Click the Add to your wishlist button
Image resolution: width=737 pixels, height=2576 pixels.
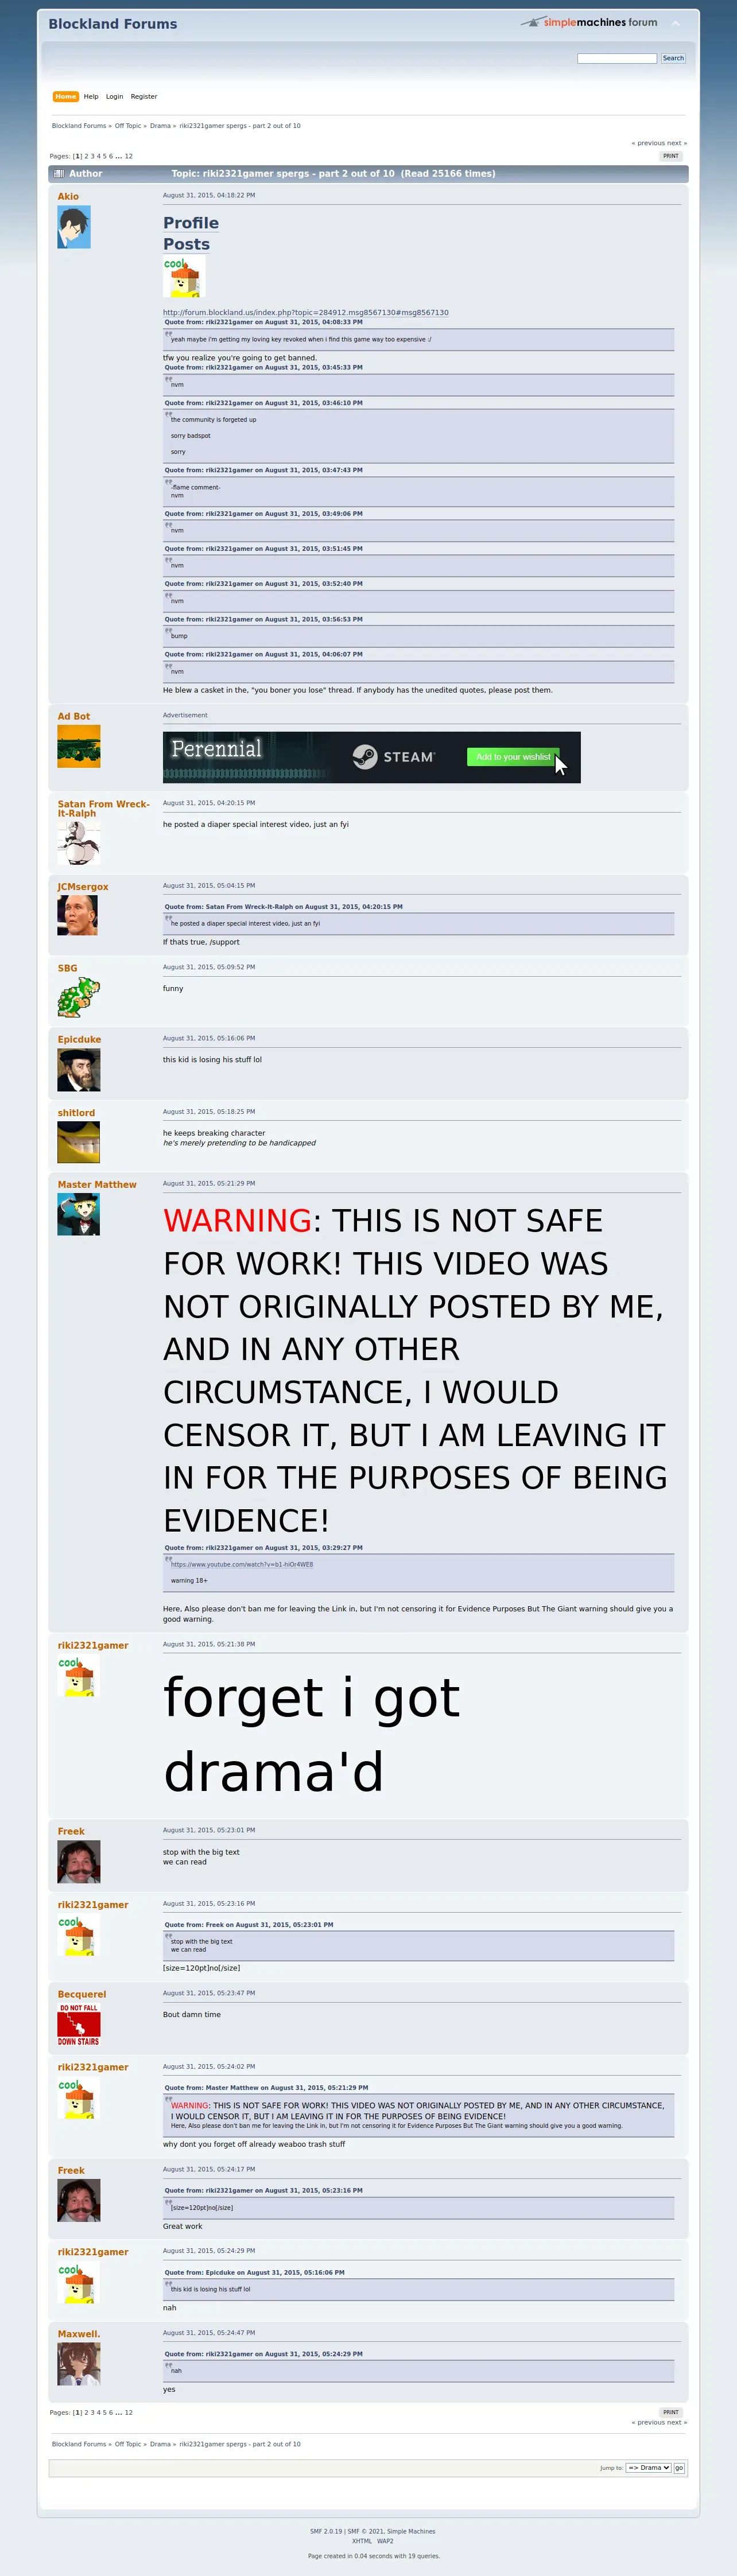(x=513, y=757)
